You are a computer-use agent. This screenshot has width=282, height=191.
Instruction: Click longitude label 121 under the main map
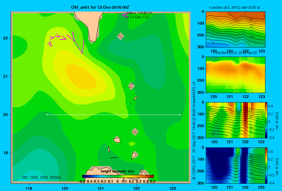click(x=101, y=188)
